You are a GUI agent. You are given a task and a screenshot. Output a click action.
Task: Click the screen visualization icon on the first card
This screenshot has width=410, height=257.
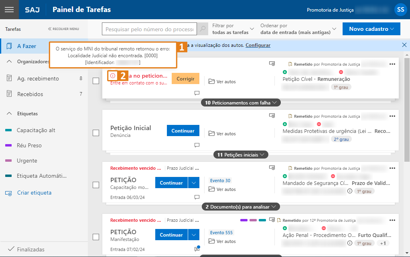point(272,63)
